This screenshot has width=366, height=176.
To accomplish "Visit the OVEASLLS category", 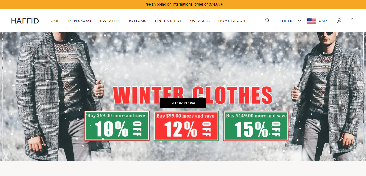I will pos(200,21).
